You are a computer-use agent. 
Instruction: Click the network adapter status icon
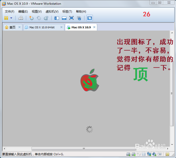149,154
